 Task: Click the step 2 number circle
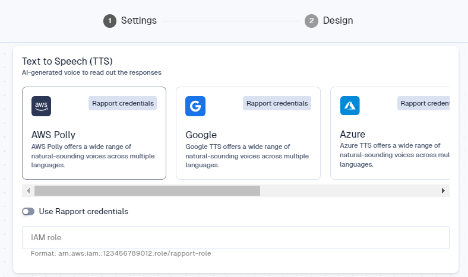click(311, 21)
